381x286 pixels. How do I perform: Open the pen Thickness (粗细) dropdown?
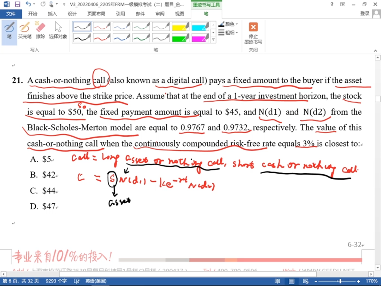tap(228, 33)
